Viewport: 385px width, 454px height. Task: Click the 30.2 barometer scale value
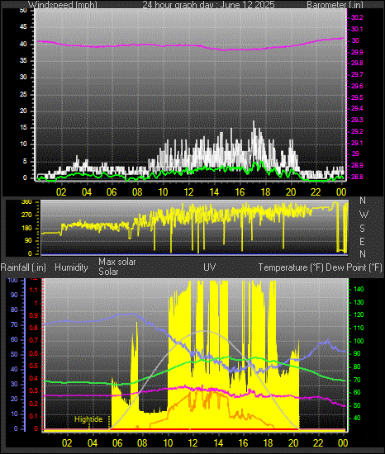coord(357,17)
